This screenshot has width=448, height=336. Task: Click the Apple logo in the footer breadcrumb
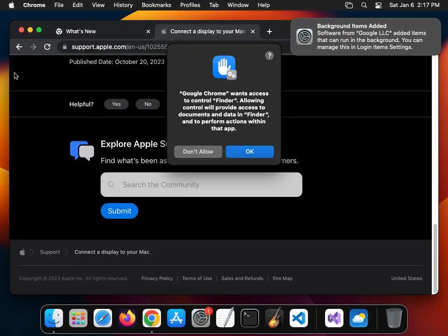[22, 252]
